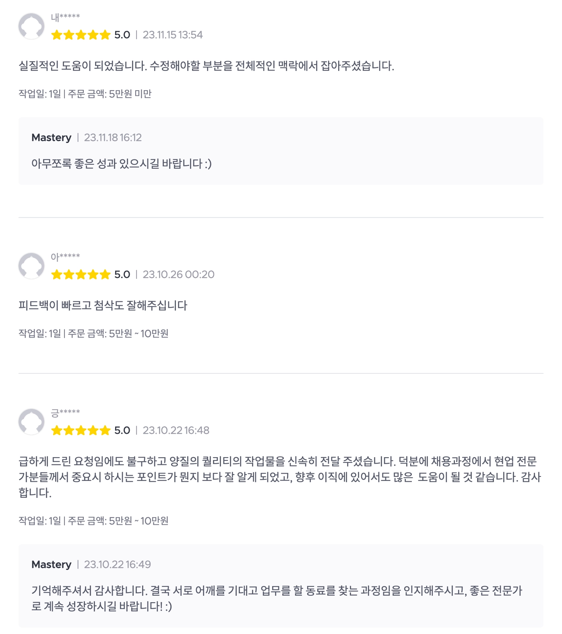The width and height of the screenshot is (562, 634).
Task: Click the avatar of reviewer 아*****
Action: (31, 266)
